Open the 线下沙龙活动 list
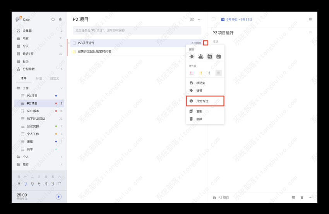 click(39, 118)
